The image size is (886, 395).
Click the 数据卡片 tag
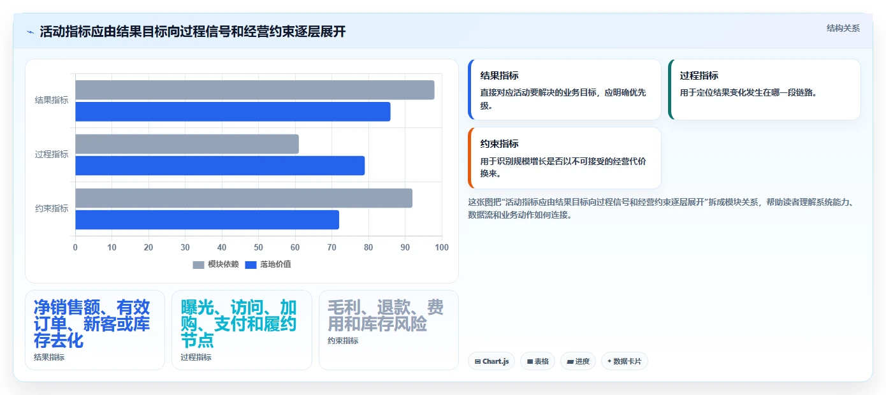624,361
